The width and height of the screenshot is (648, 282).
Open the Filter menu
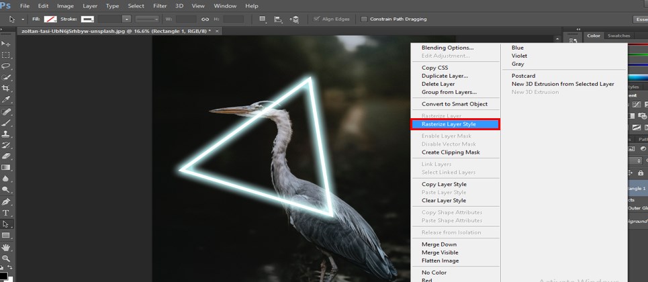pos(160,6)
